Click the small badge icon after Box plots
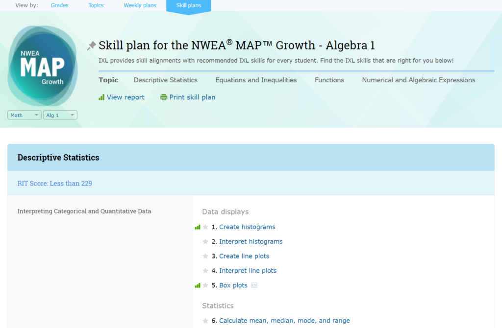The image size is (502, 328). [x=254, y=285]
